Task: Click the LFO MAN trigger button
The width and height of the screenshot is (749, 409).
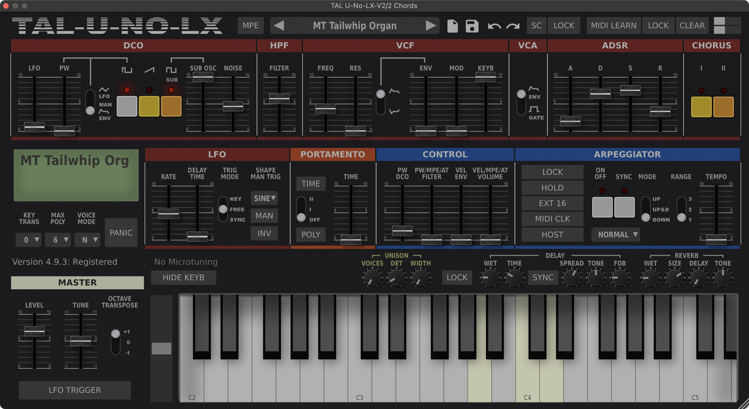Action: (264, 216)
